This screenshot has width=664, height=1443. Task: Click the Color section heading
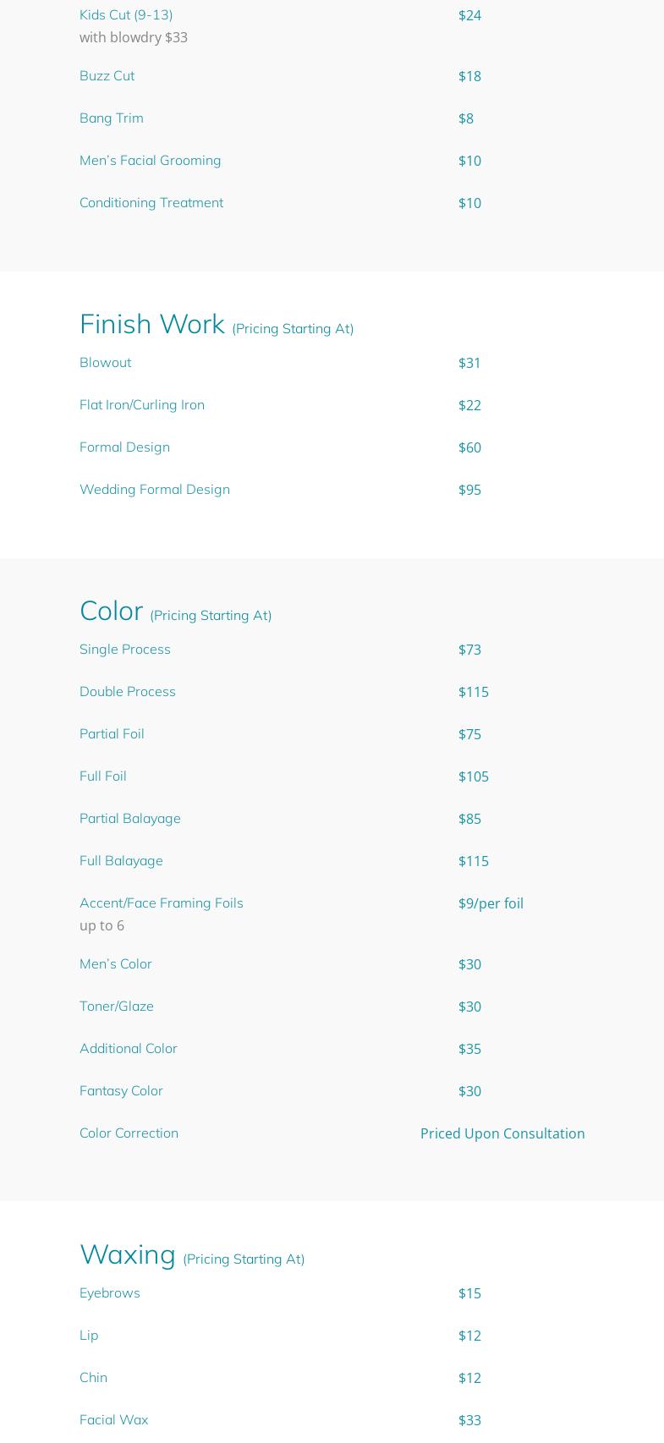(111, 610)
